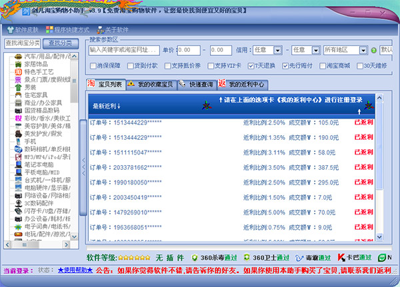Click the rebate list scroll-down arrow
The width and height of the screenshot is (400, 287).
tap(379, 237)
